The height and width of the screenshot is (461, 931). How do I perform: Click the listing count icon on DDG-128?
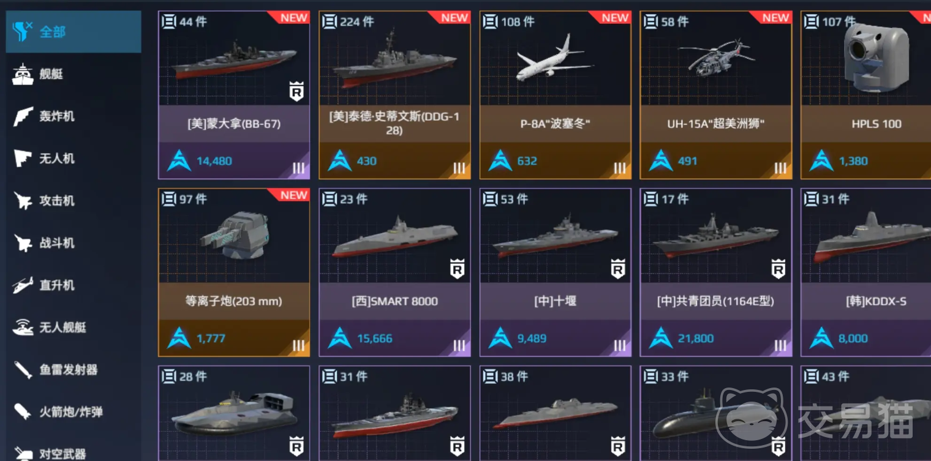[330, 22]
